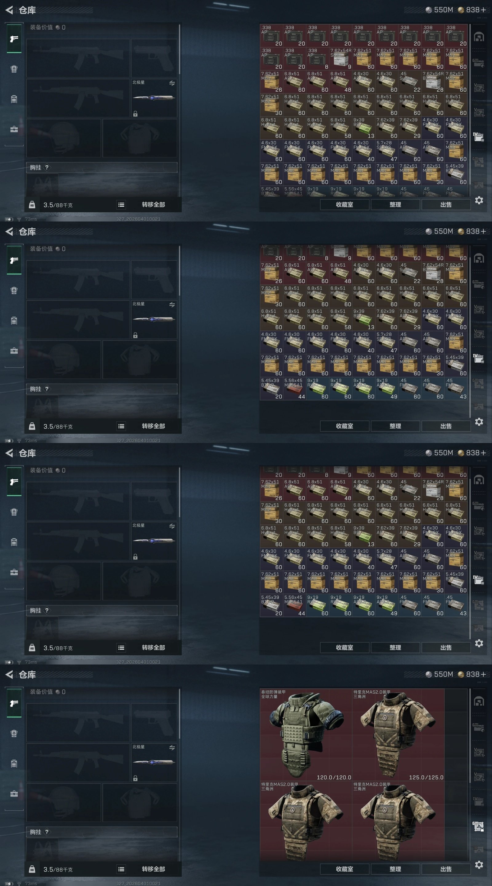Click the 胸挂 question-mark help in .338 AP view
Screen dimensions: 492x886
coord(47,167)
